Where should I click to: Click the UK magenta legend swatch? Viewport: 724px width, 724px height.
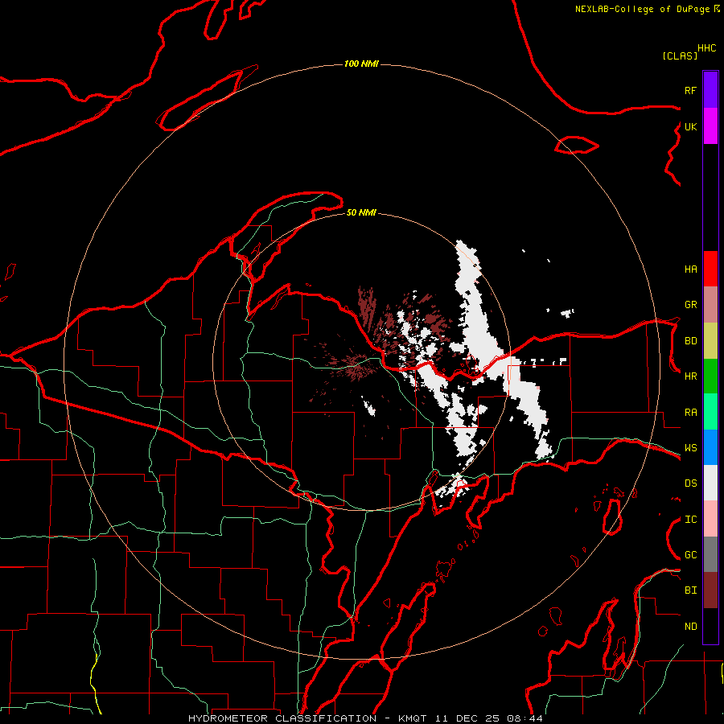[x=710, y=125]
